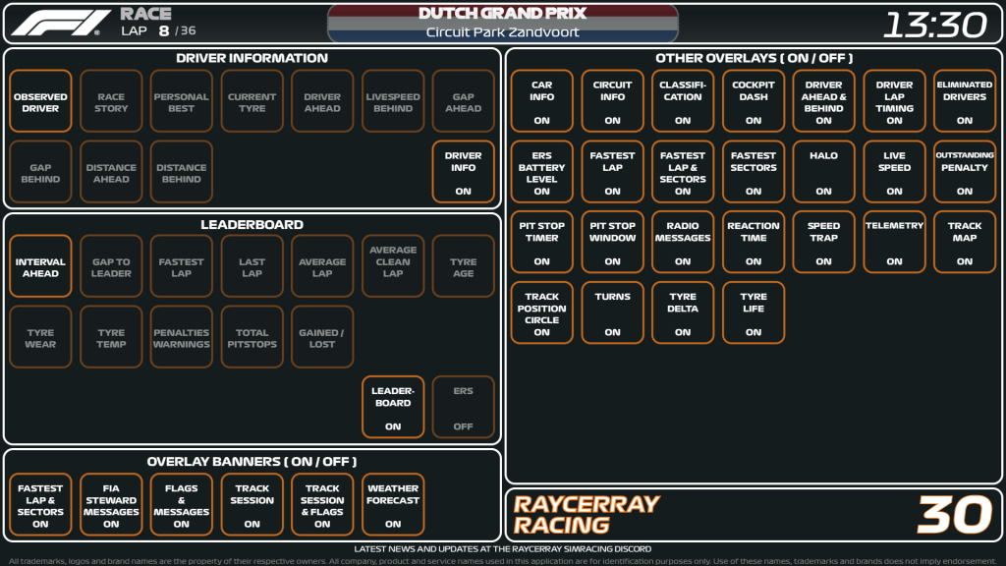Select Interval Ahead leaderboard mode
Screen dimensions: 1006x566
click(x=40, y=265)
